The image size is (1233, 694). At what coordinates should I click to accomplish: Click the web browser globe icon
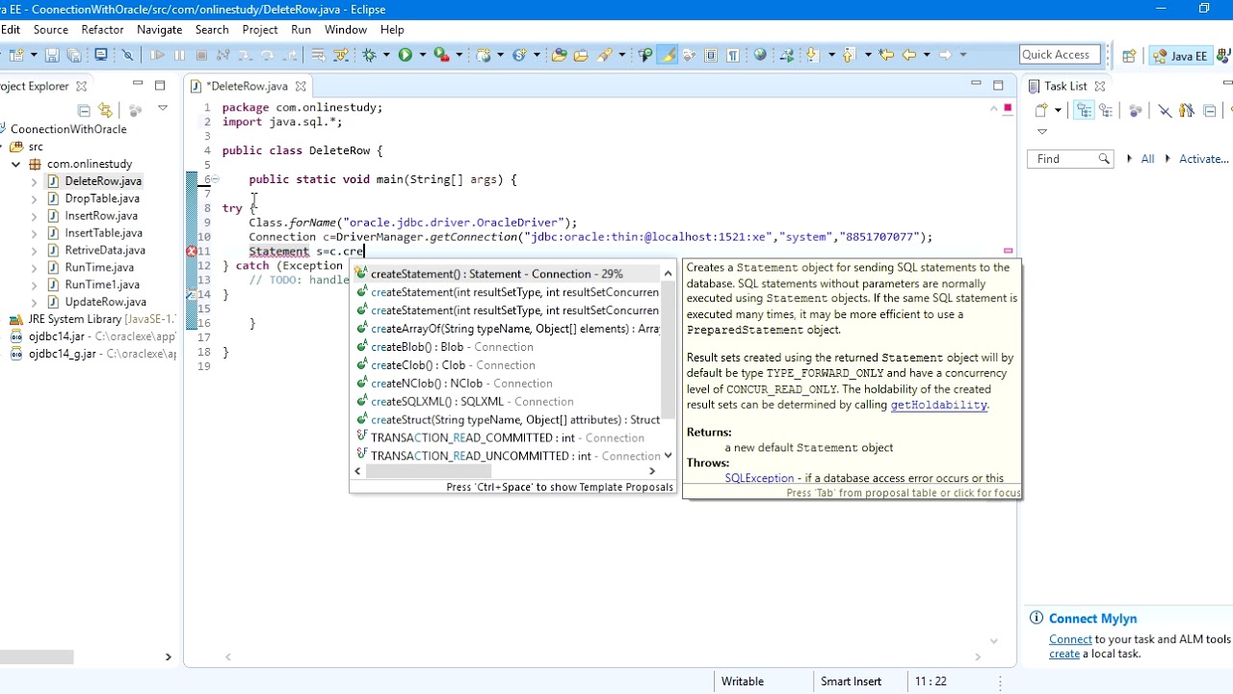pyautogui.click(x=760, y=55)
